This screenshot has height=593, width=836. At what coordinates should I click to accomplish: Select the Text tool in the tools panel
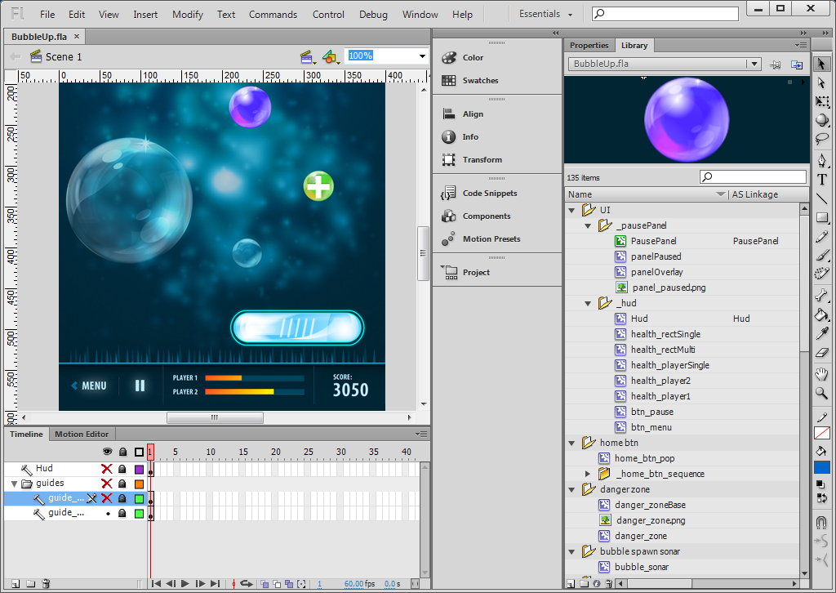click(x=822, y=180)
